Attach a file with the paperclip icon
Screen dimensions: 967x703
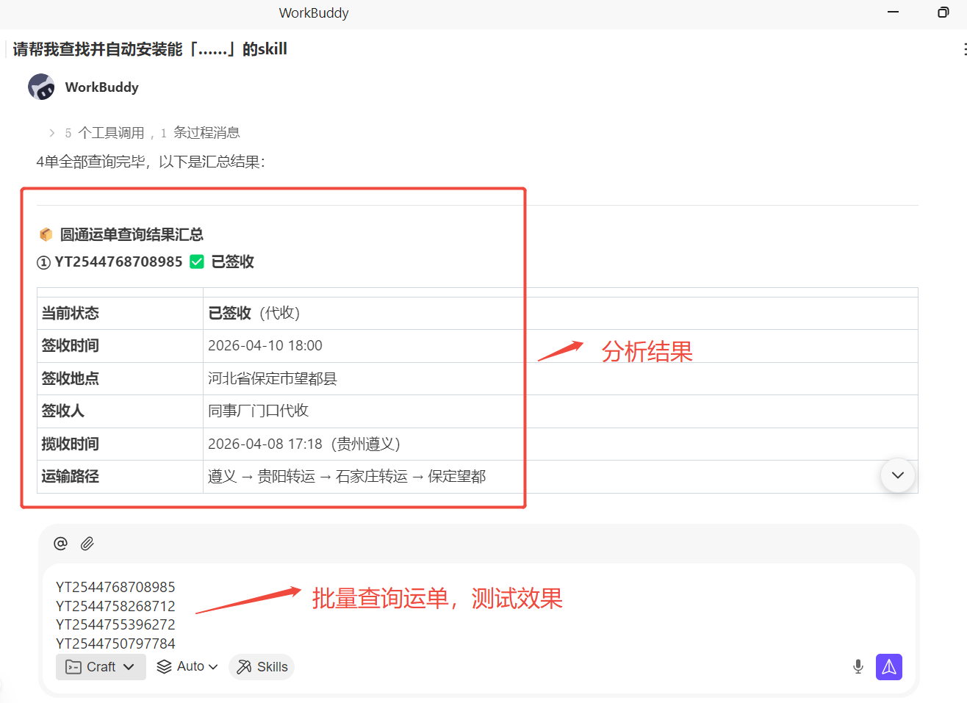[87, 544]
